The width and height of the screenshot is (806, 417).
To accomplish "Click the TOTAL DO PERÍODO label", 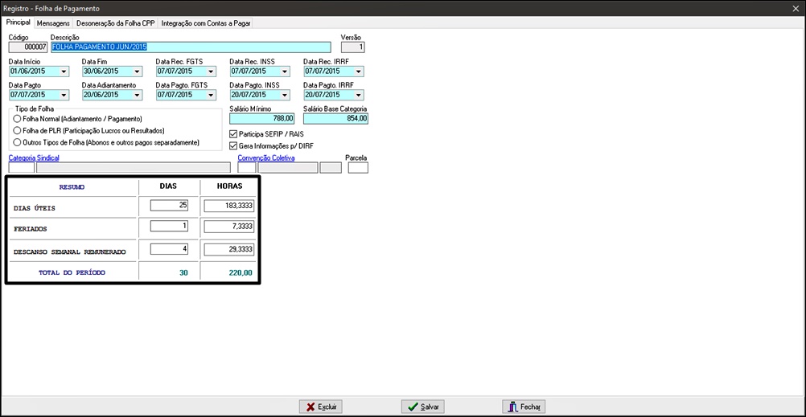I will [x=72, y=272].
